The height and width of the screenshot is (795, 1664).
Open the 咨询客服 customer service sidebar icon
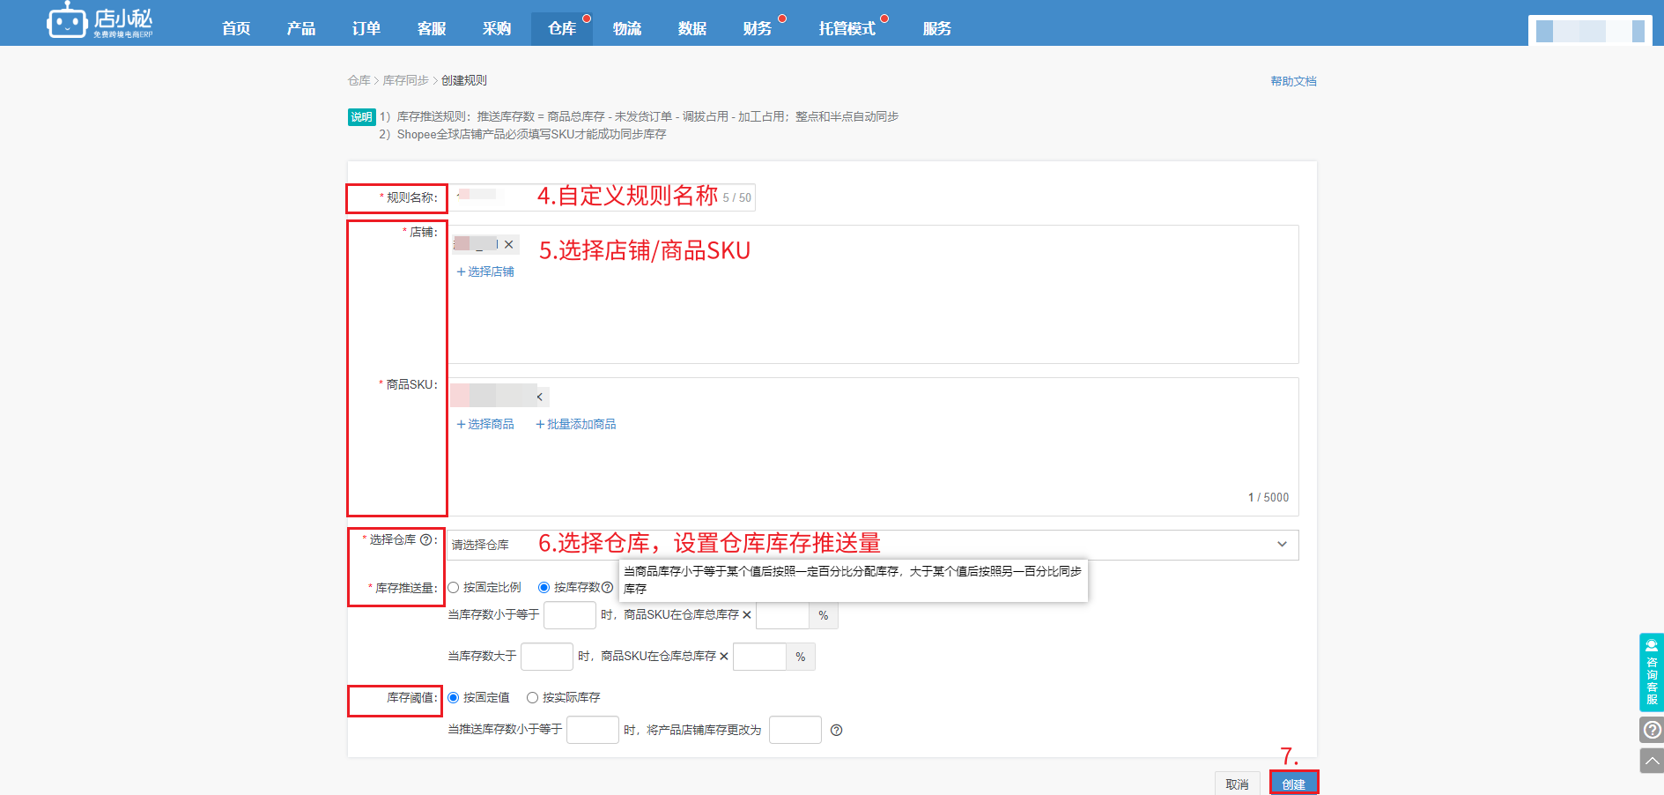point(1651,672)
